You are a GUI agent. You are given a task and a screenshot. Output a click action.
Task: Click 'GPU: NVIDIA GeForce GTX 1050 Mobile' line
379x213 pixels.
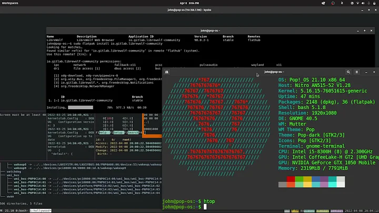click(x=327, y=163)
